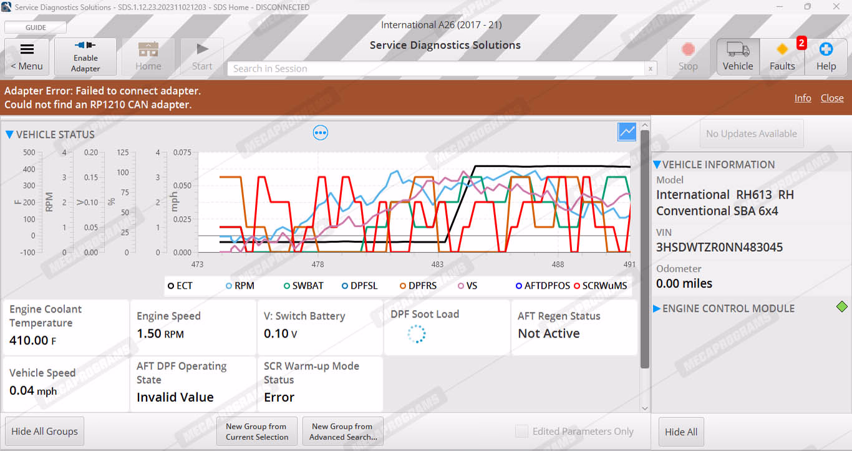The image size is (852, 451).
Task: Click the Invalid Value text
Action: (175, 397)
